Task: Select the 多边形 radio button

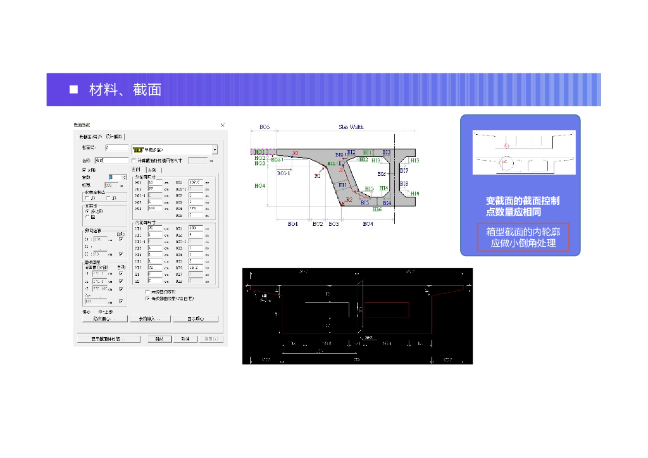Action: pyautogui.click(x=87, y=211)
